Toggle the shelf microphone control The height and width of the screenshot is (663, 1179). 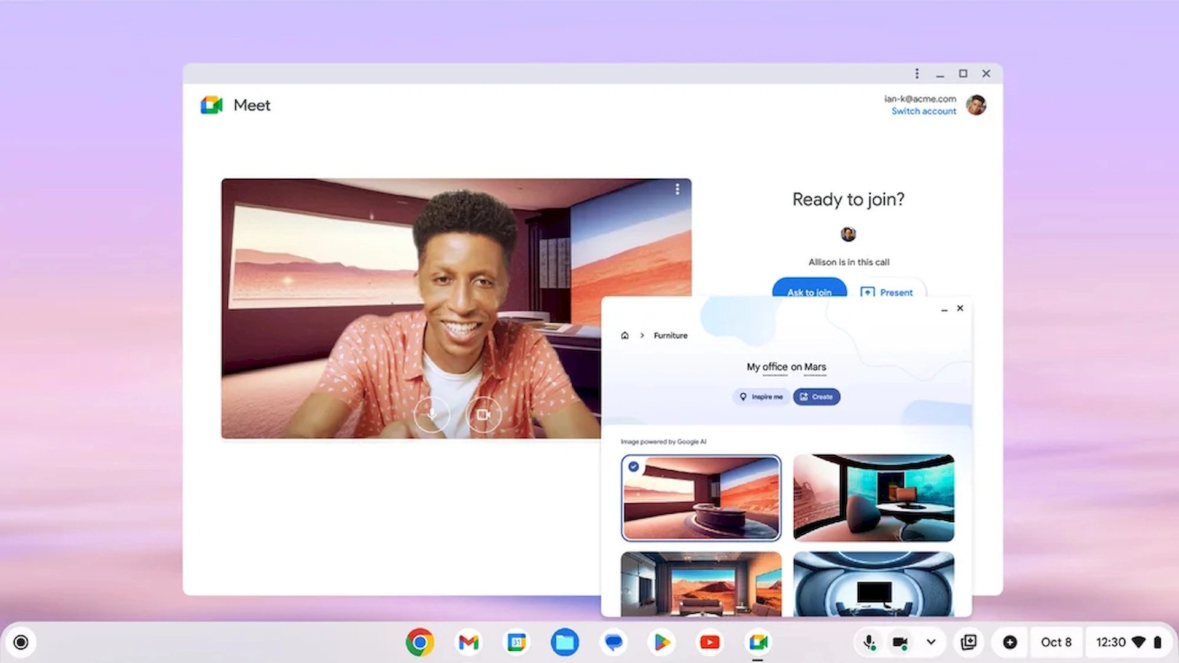point(869,642)
